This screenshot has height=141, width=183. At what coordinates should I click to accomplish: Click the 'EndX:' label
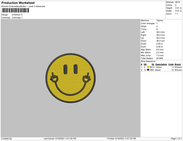tap(144, 44)
